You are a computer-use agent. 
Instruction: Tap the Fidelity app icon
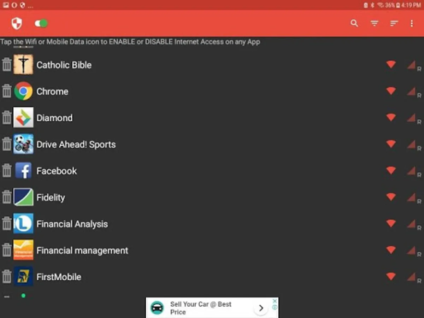click(x=23, y=197)
